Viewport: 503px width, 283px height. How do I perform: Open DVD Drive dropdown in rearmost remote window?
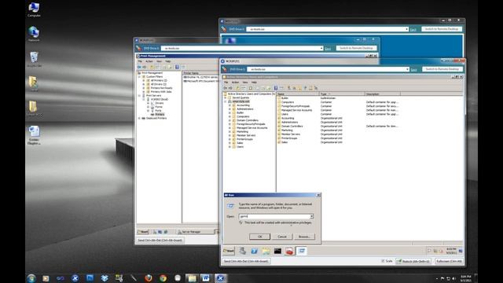[407, 29]
